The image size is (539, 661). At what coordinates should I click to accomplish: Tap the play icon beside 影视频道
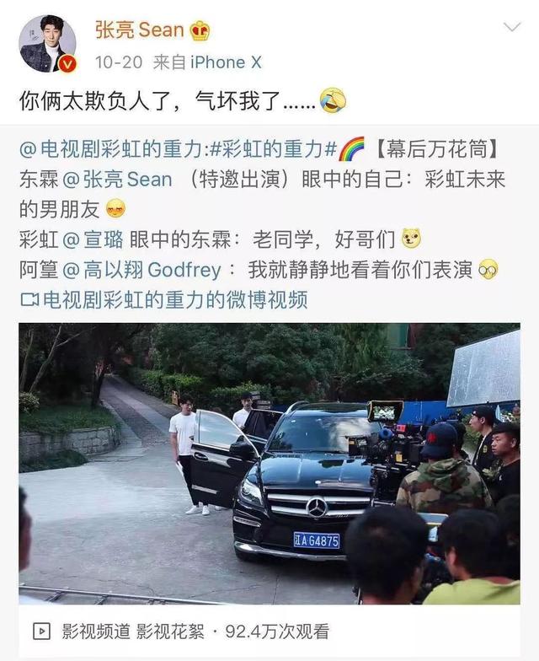click(x=41, y=631)
